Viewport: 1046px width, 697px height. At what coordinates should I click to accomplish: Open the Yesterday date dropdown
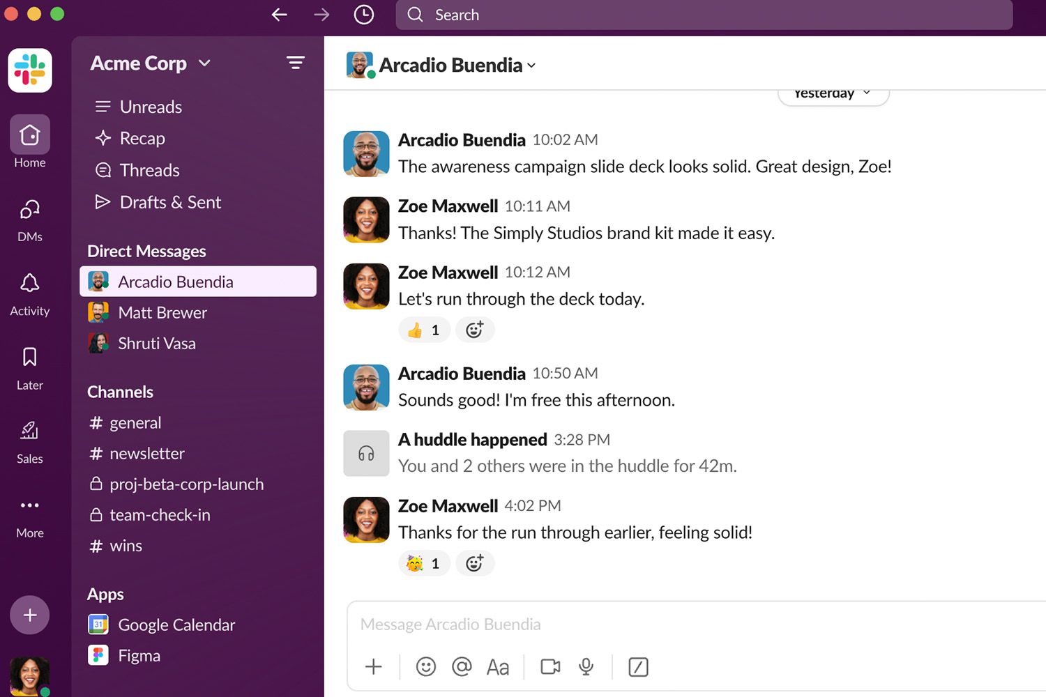833,93
